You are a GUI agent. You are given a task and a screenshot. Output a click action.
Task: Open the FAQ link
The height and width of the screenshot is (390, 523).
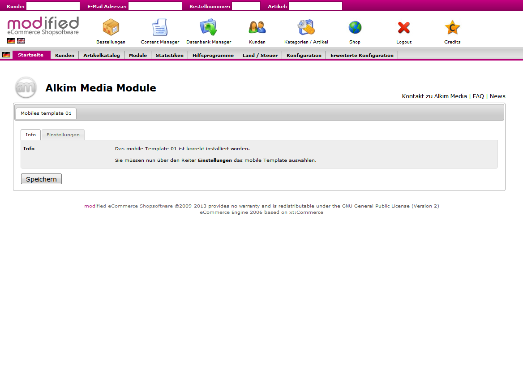(478, 96)
